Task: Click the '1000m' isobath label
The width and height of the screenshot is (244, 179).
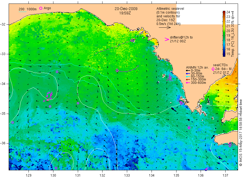Action: 32,9
